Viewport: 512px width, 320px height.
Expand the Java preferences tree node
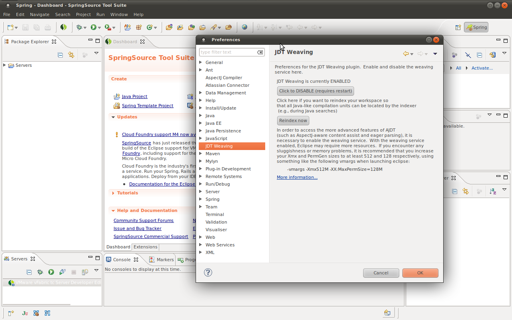click(x=201, y=116)
